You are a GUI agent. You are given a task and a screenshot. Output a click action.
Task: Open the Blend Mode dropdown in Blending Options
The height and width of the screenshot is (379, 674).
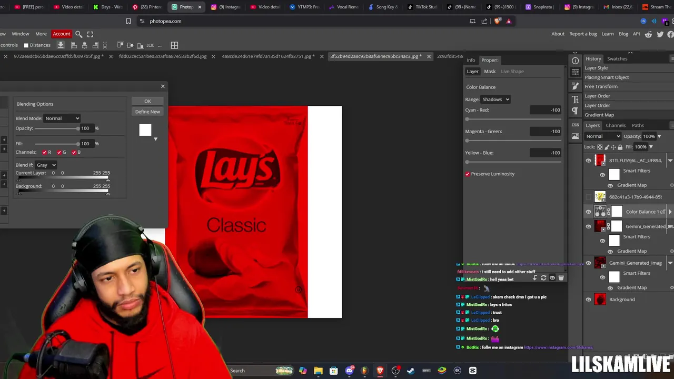pyautogui.click(x=62, y=118)
